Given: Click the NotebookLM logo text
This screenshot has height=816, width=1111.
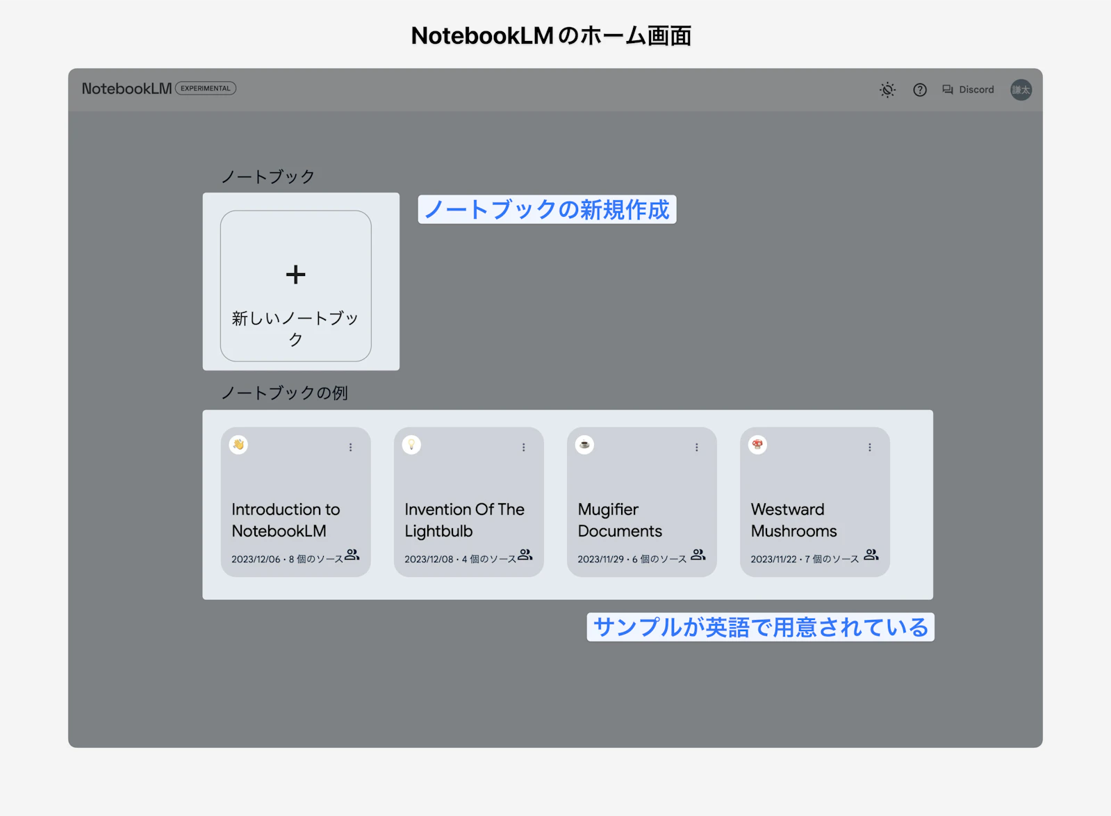Looking at the screenshot, I should (126, 88).
